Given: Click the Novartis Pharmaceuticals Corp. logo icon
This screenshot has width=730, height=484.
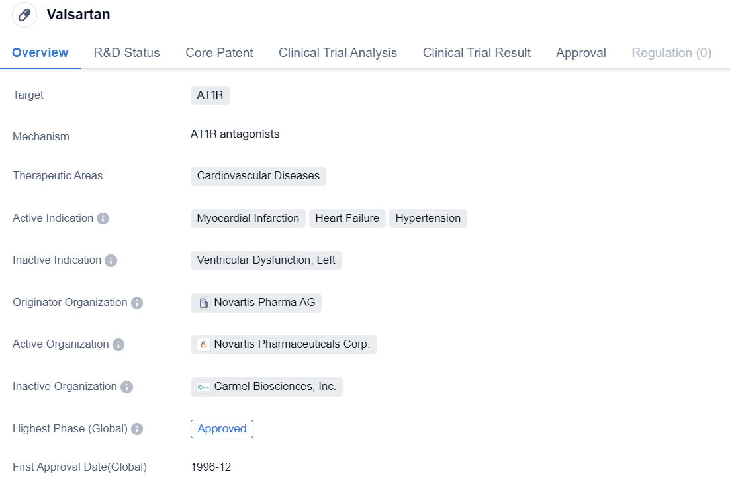Looking at the screenshot, I should coord(204,344).
